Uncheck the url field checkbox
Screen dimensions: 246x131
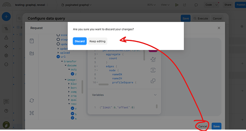[58, 57]
